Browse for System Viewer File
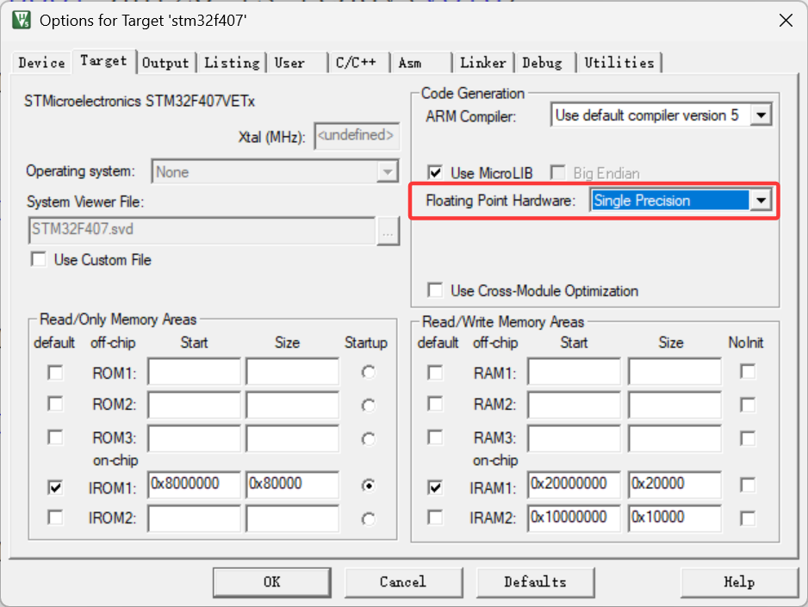Screen dimensions: 808x607 click(x=388, y=231)
